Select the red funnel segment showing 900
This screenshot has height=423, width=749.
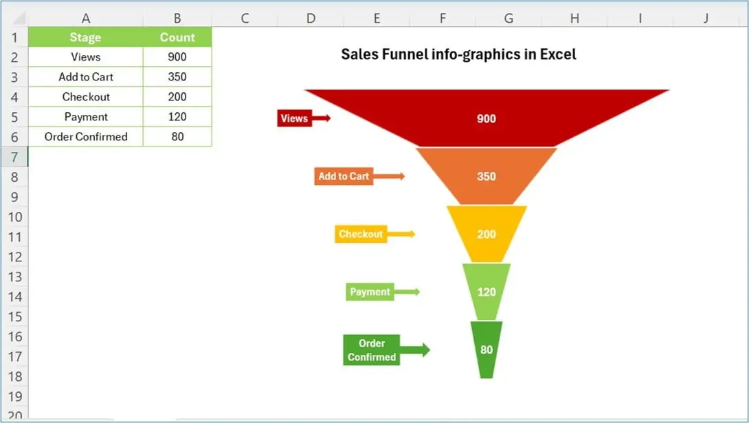487,118
